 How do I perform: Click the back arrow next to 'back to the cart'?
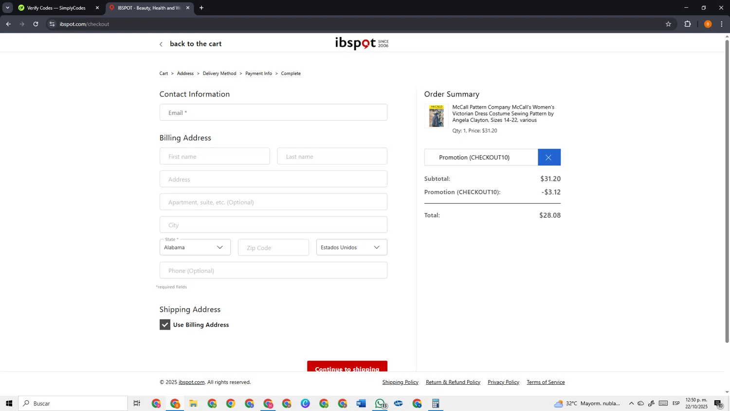[161, 44]
